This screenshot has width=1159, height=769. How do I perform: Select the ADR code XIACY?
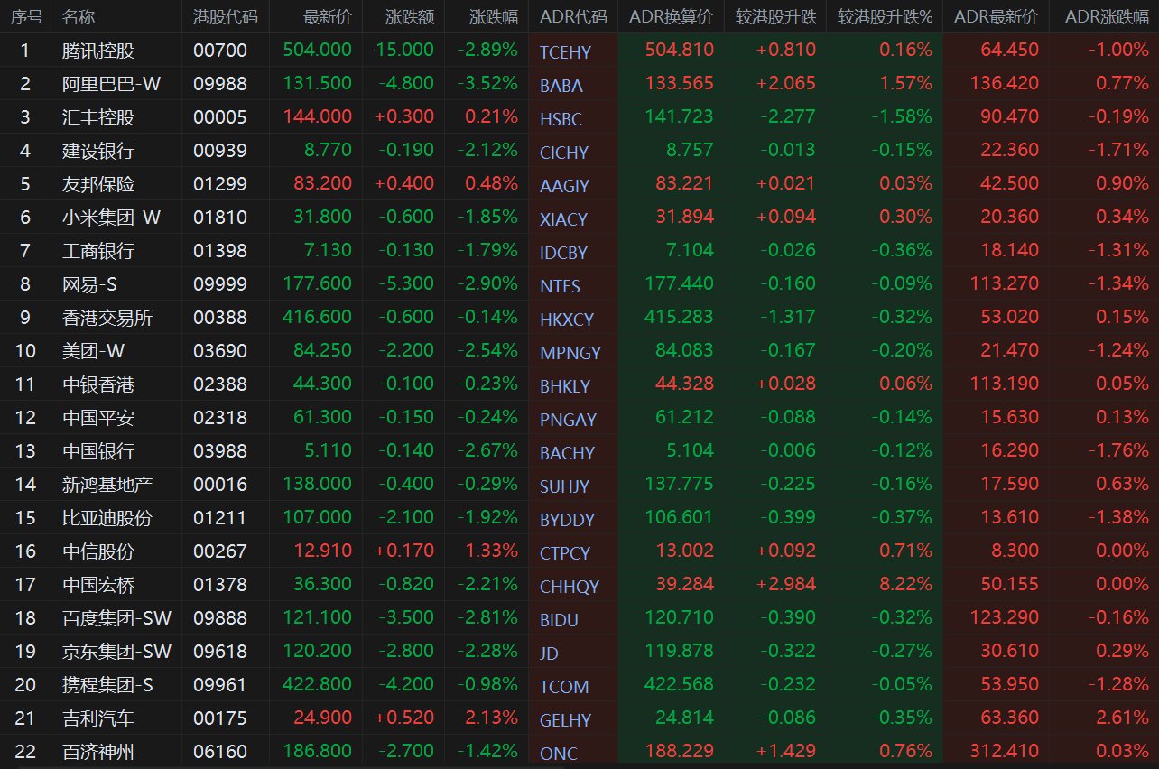[563, 219]
